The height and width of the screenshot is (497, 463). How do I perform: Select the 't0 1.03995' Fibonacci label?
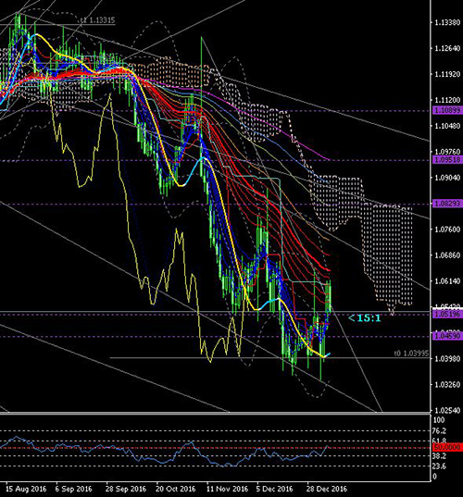[x=411, y=354]
